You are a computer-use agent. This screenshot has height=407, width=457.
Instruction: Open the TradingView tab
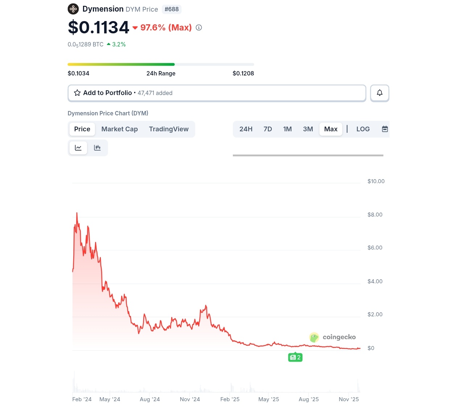coord(169,129)
